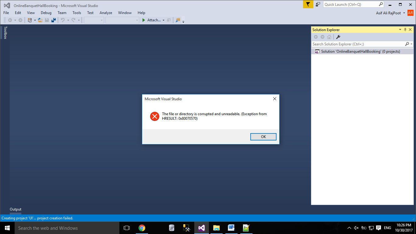The width and height of the screenshot is (416, 234).
Task: Click the Navigate Backward toolbar arrow
Action: tap(10, 20)
